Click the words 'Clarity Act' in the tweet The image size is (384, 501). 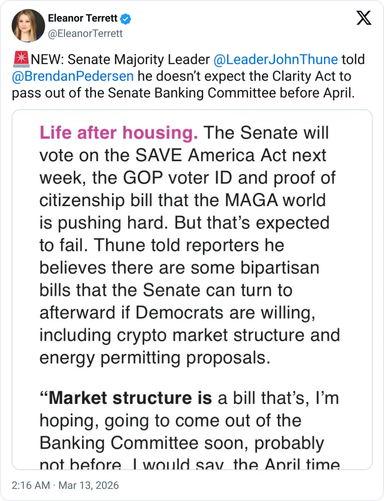coord(306,76)
